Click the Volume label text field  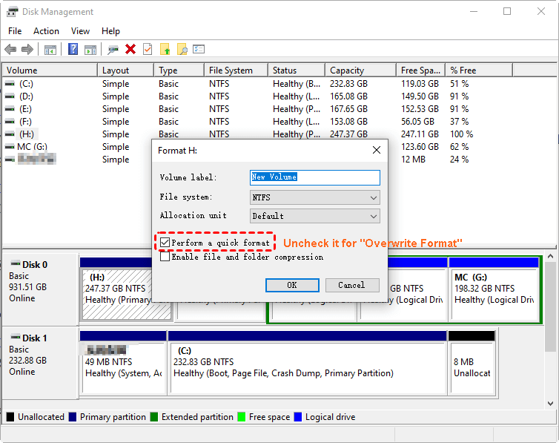(x=315, y=177)
